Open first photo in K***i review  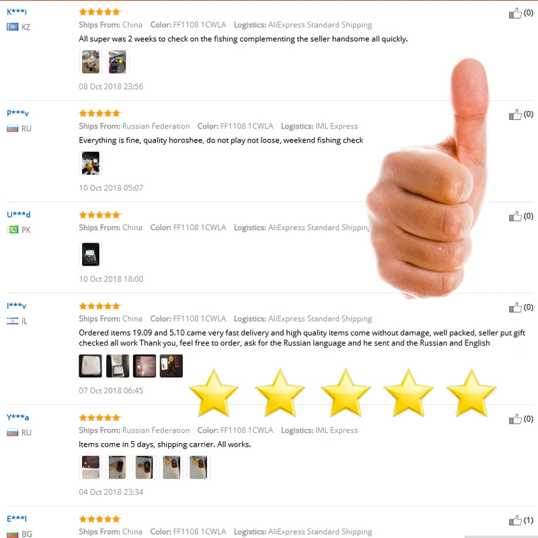tap(91, 62)
